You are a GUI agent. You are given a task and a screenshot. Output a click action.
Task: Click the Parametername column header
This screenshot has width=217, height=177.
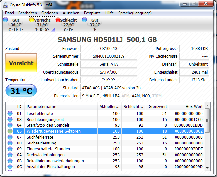(x=61, y=107)
